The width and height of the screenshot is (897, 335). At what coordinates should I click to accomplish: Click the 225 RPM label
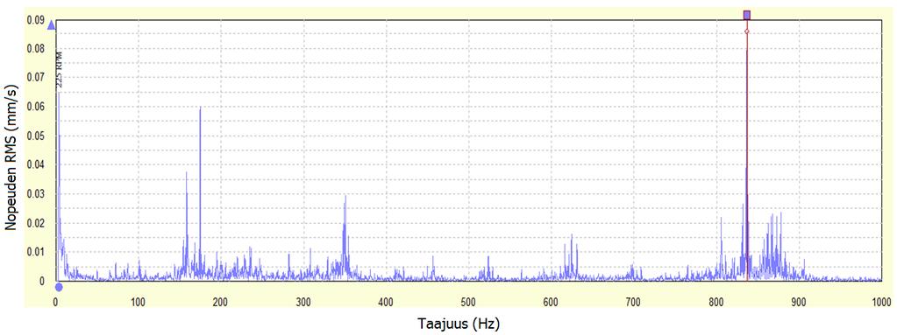[x=59, y=70]
